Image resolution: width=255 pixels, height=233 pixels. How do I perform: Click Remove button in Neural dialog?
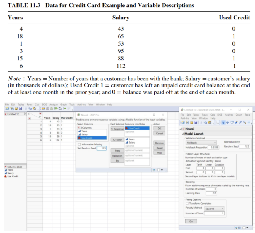point(159,143)
